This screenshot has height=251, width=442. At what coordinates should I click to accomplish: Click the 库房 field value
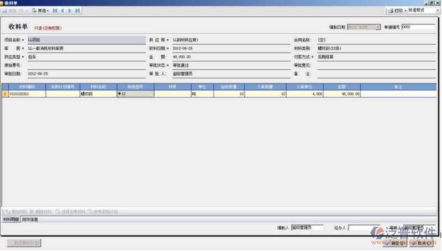coord(87,49)
